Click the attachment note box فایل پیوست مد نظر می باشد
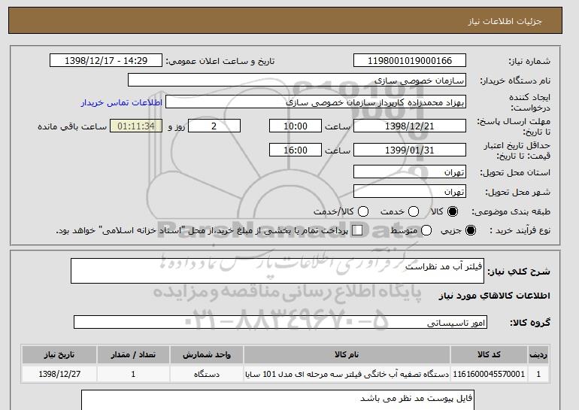579x410 pixels. tap(277, 400)
